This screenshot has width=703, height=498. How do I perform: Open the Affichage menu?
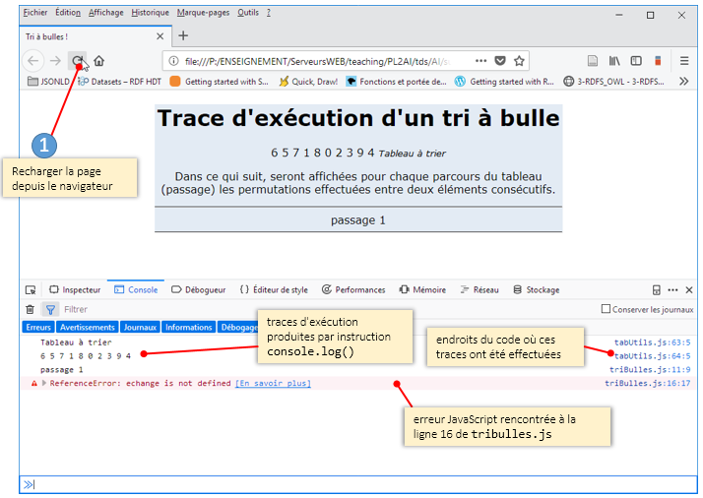(106, 13)
